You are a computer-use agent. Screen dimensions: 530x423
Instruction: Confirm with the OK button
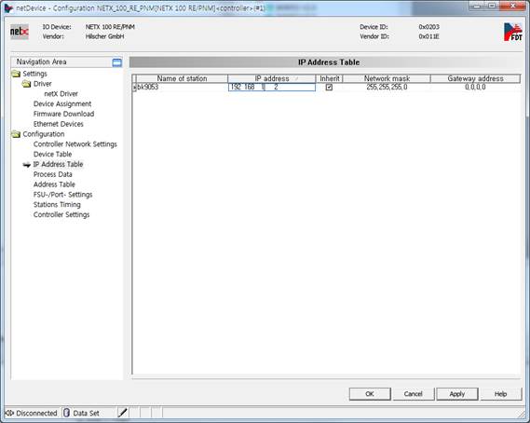pyautogui.click(x=370, y=394)
